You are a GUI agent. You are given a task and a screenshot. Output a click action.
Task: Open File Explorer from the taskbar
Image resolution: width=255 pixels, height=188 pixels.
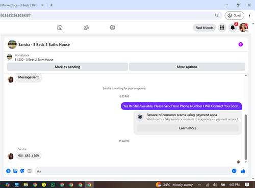coord(25,184)
